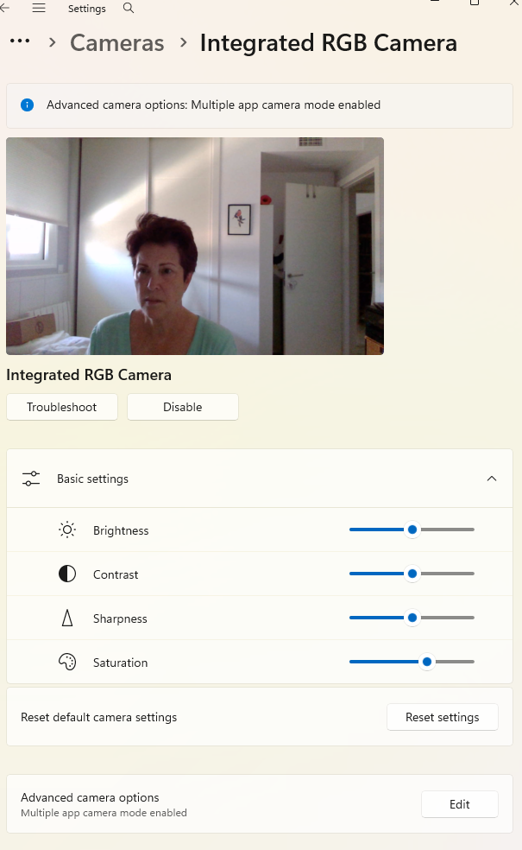Viewport: 522px width, 850px height.
Task: Open the hamburger navigation menu
Action: pos(39,8)
